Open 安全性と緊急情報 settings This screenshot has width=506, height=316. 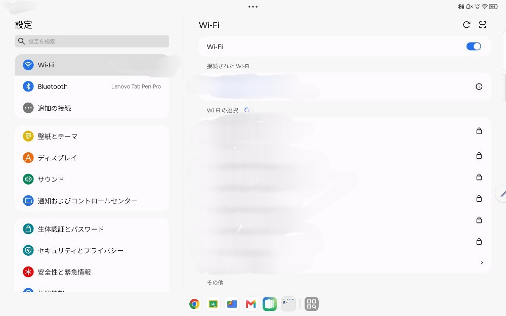tap(92, 272)
